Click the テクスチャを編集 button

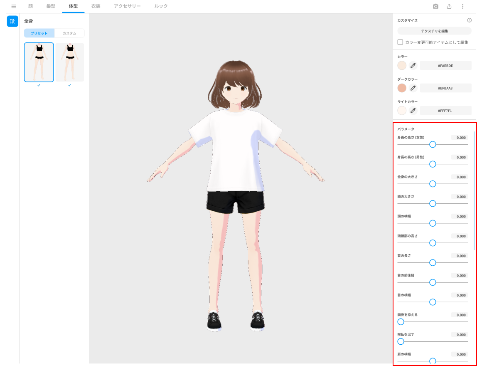434,31
